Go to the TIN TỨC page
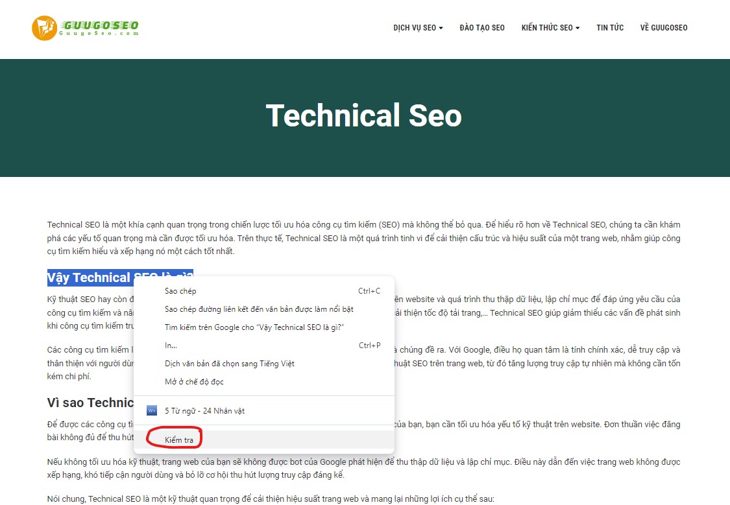730x505 pixels. tap(610, 28)
